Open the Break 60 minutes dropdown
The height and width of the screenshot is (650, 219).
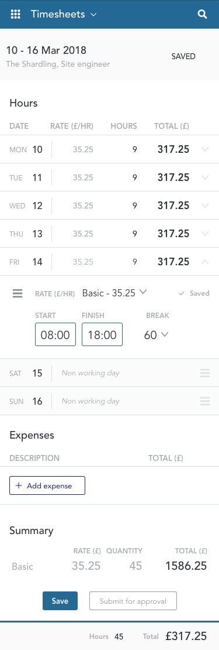tap(156, 334)
